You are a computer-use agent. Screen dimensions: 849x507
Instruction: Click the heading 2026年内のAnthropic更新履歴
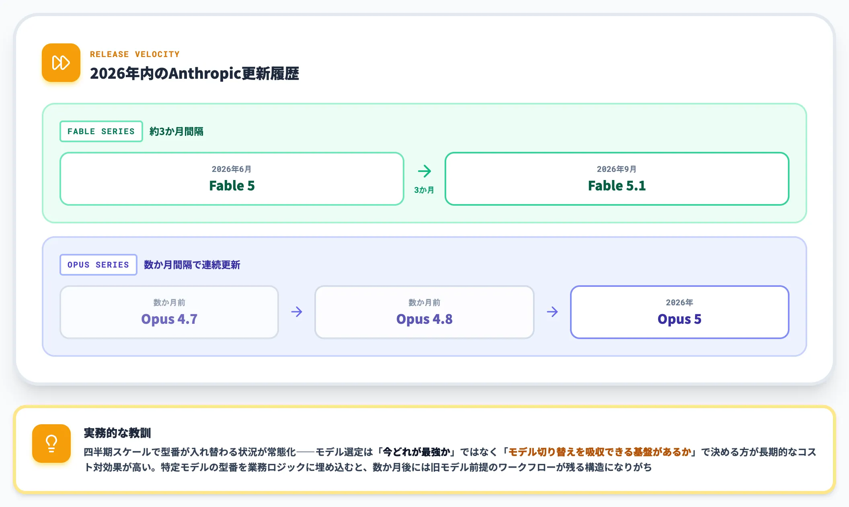click(x=195, y=74)
